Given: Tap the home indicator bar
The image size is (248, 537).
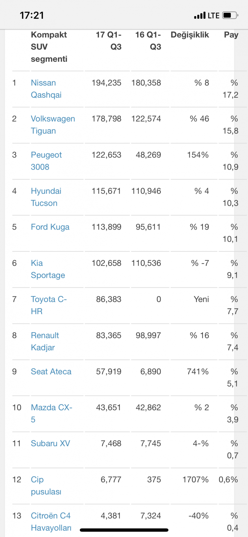Looking at the screenshot, I should [124, 530].
